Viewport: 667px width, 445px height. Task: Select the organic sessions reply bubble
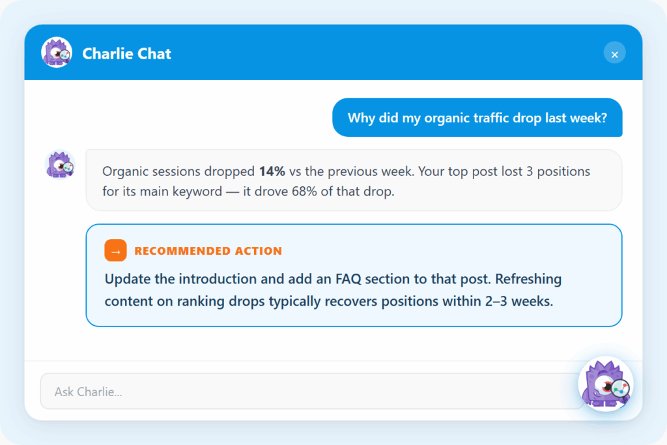point(354,180)
